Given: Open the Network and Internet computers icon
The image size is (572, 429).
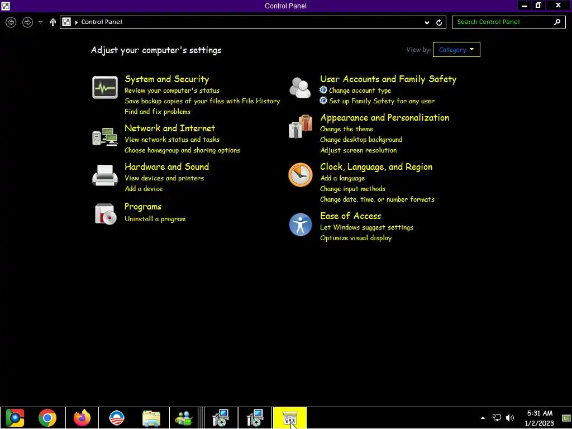Looking at the screenshot, I should (x=105, y=137).
